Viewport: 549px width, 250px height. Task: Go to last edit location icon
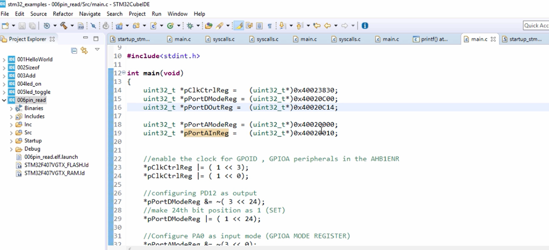pyautogui.click(x=317, y=26)
